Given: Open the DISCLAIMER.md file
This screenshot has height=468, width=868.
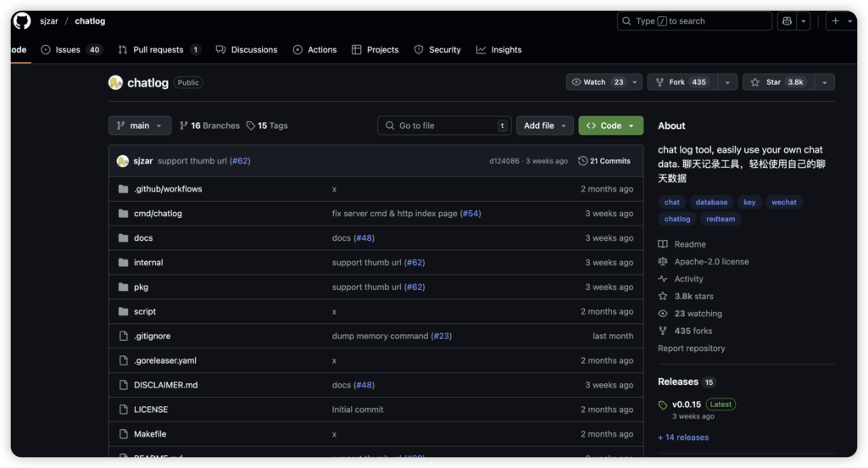Looking at the screenshot, I should 165,385.
